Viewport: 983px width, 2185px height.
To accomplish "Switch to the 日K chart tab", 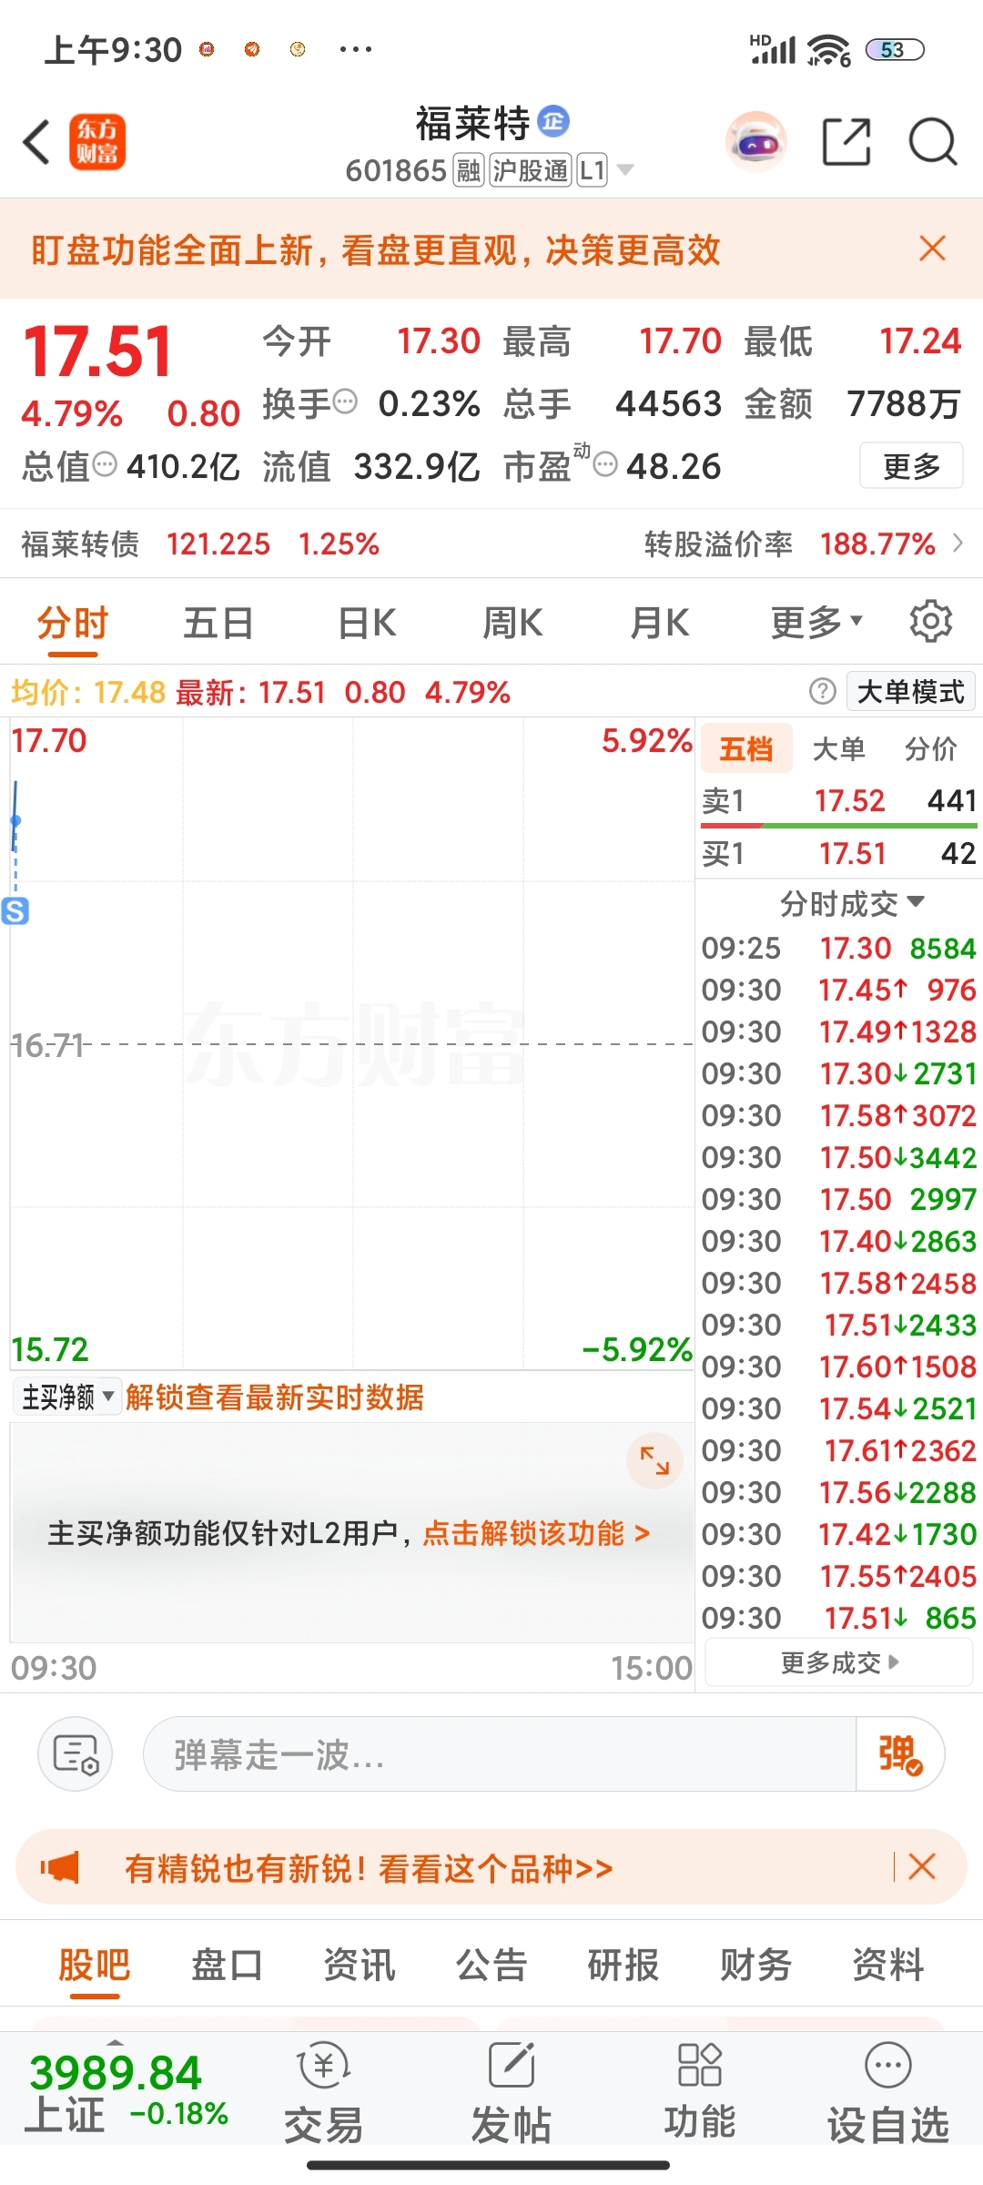I will [x=367, y=624].
